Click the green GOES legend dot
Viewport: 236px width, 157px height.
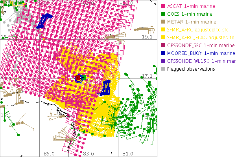point(163,14)
